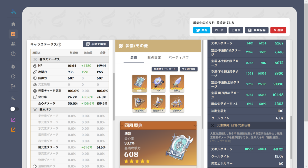Screen dimensions: 308x168
Task: Click the 上書き button
Action: (236, 30)
